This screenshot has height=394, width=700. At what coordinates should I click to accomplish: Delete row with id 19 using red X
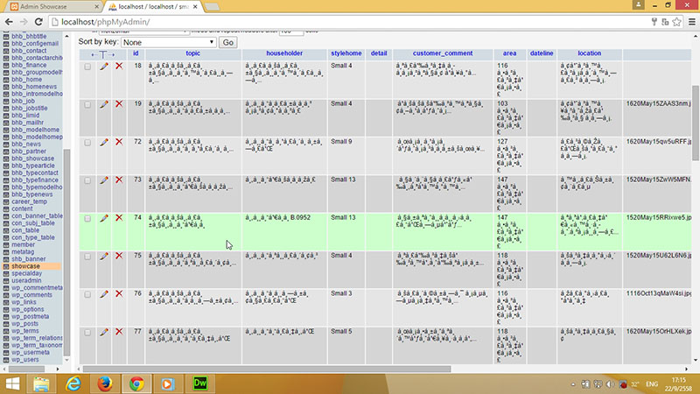[x=119, y=103]
